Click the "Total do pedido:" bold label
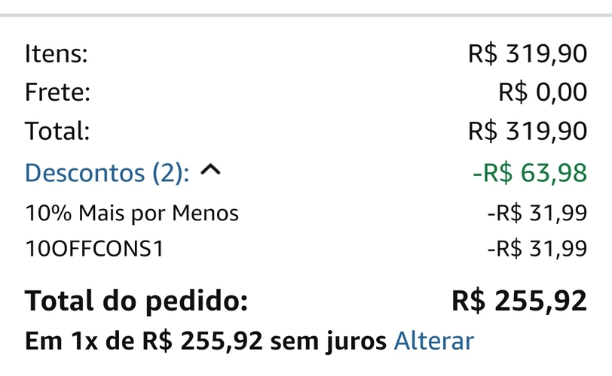612x376 pixels. 136,301
